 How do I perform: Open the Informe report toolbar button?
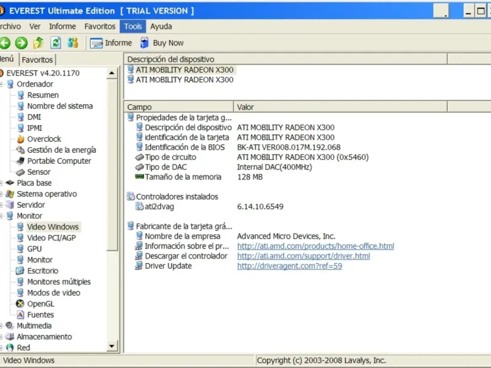[x=111, y=43]
